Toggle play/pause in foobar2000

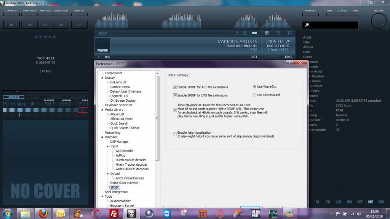45,25
